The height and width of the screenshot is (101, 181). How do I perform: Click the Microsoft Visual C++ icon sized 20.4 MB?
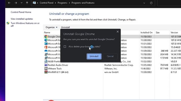tap(46, 54)
